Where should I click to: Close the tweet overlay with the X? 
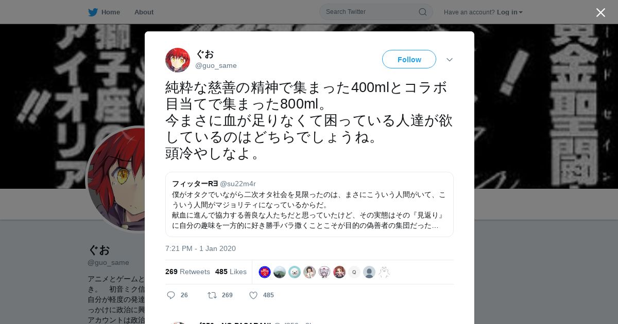point(600,12)
